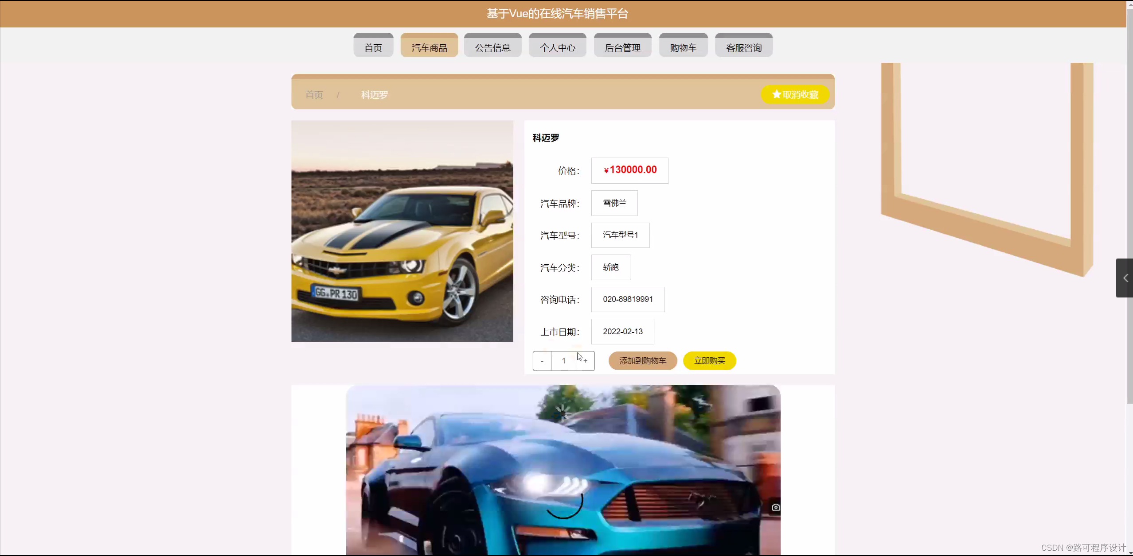The width and height of the screenshot is (1133, 556).
Task: Decrease quantity with minus button
Action: coord(542,361)
